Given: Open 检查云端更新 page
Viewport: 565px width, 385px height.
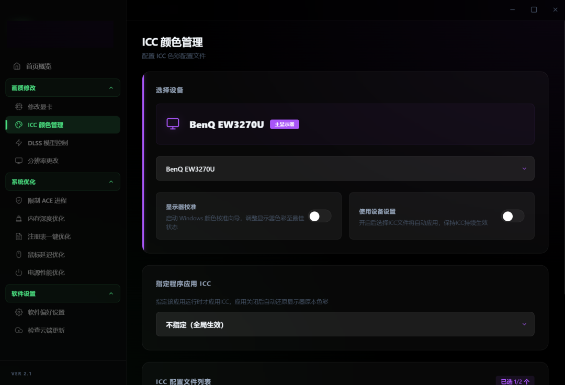Looking at the screenshot, I should coord(63,330).
